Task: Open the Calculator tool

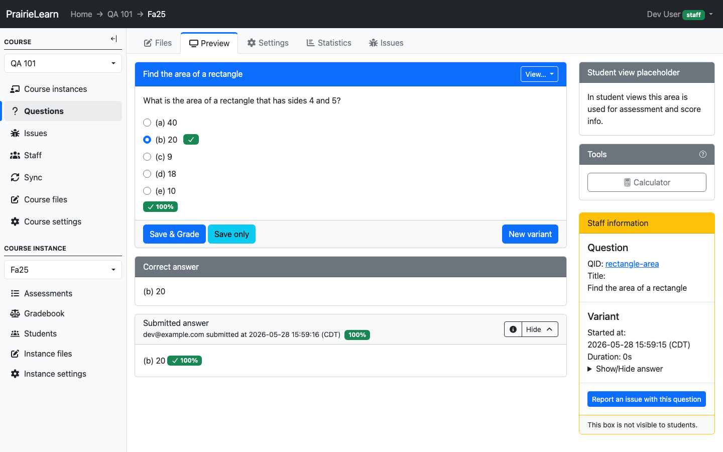Action: point(647,182)
